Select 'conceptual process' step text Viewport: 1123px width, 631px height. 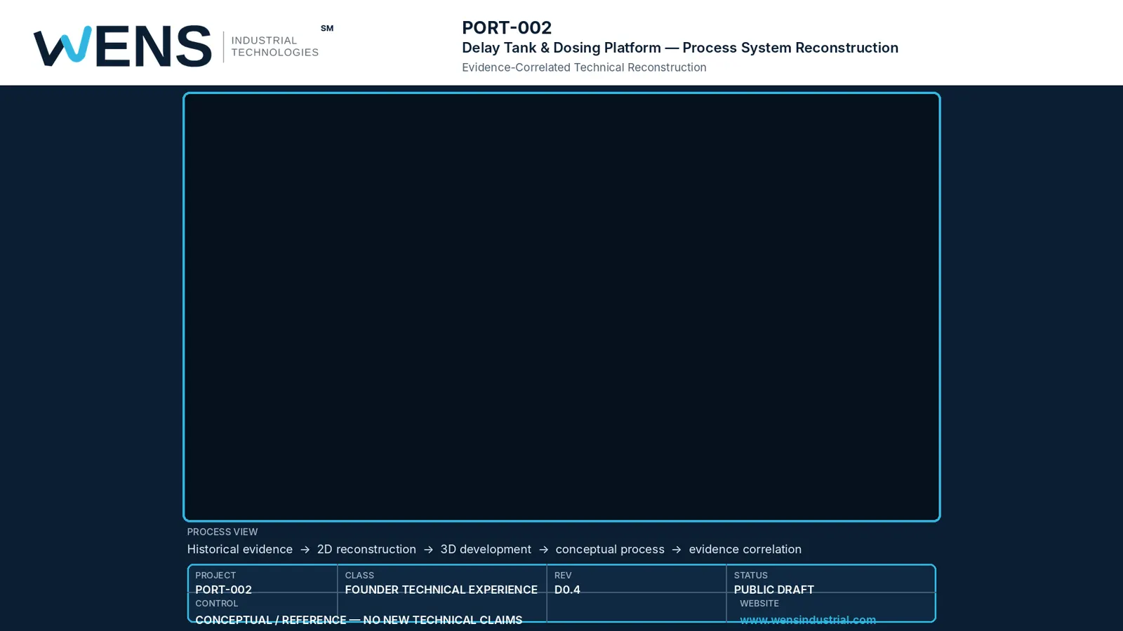pyautogui.click(x=610, y=550)
